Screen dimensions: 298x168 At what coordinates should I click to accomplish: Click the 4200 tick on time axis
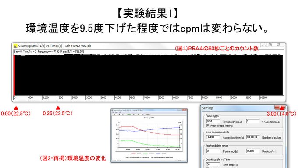[118, 98]
